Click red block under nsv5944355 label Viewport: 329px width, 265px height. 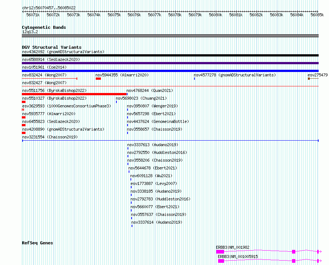coord(98,79)
